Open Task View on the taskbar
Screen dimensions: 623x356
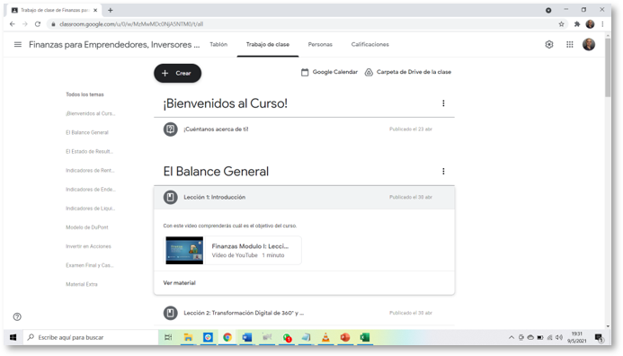coord(168,337)
